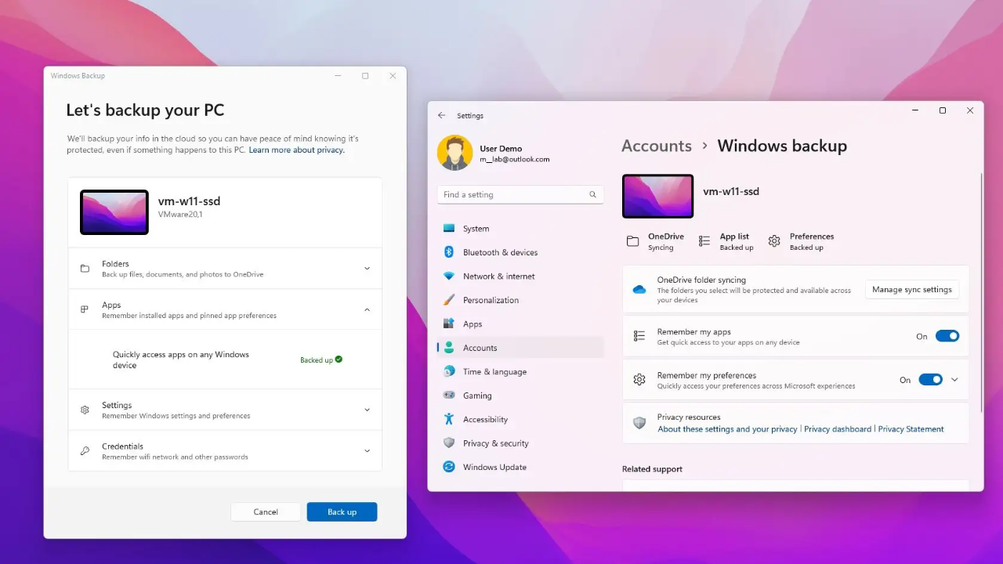Click "Quickly access apps on any Windows device" text

[181, 360]
